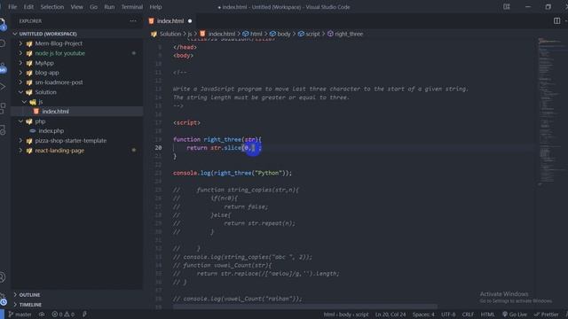Viewport: 568px width, 319px height.
Task: Open the Edit menu
Action: point(28,7)
